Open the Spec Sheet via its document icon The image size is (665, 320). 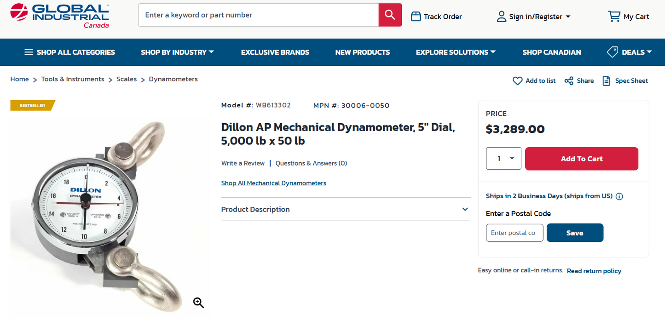(607, 80)
